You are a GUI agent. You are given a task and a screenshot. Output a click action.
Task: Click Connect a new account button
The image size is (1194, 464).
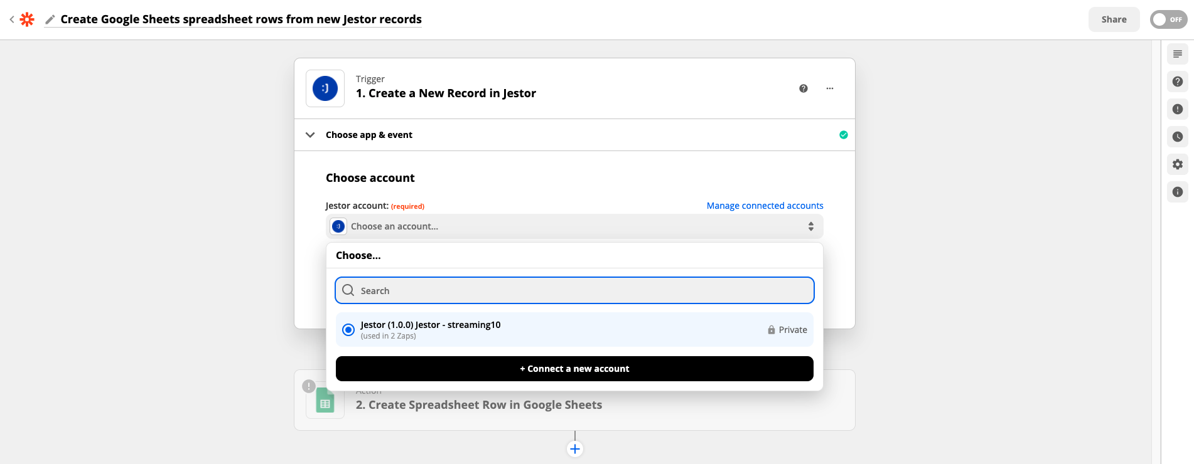574,369
